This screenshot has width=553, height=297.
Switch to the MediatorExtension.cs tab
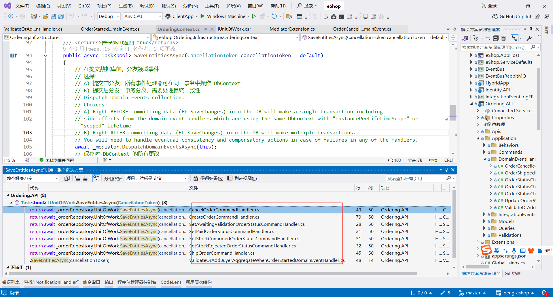tap(292, 29)
